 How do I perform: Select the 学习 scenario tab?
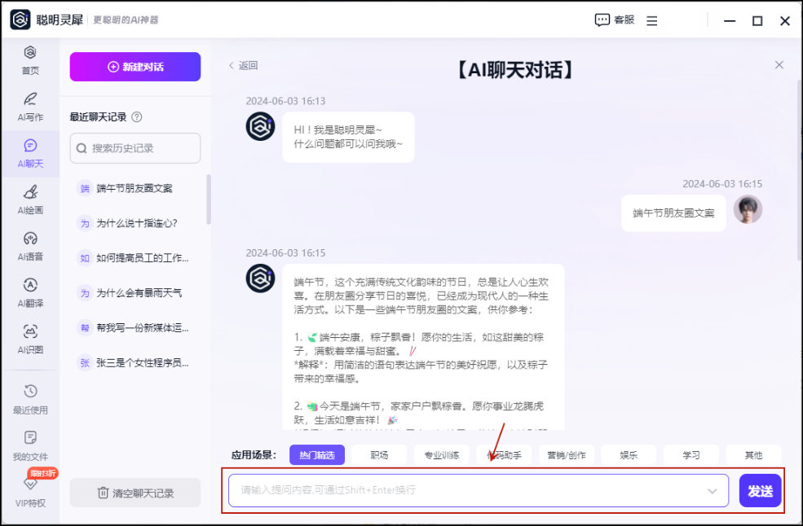click(691, 455)
